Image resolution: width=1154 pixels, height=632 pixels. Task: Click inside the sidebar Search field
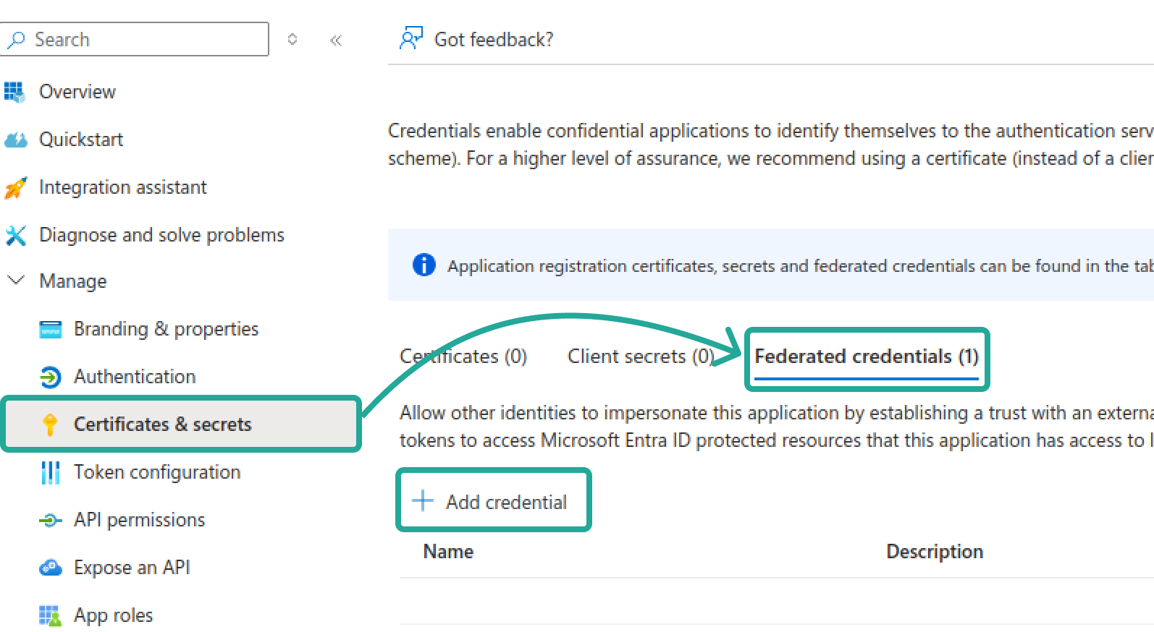tap(145, 39)
